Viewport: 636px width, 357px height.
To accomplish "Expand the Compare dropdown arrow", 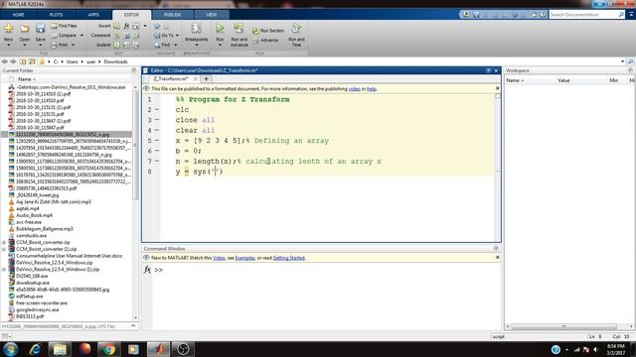I will point(81,36).
